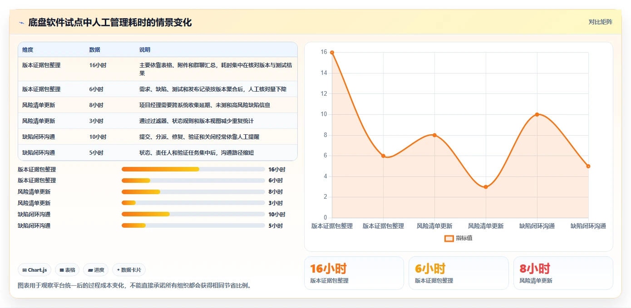Select the table cell reading 5小时
The height and width of the screenshot is (308, 631).
(96, 153)
